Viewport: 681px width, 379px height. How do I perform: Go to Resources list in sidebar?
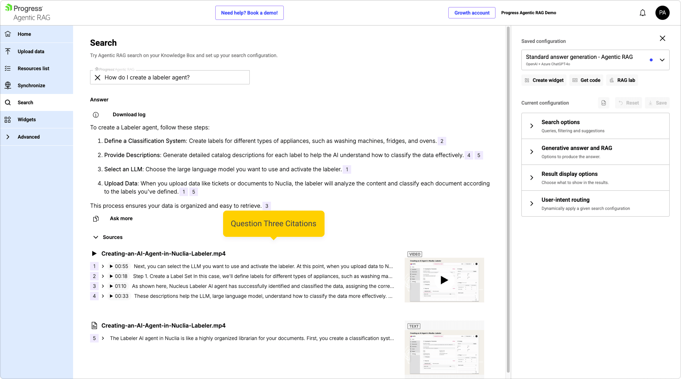point(33,68)
